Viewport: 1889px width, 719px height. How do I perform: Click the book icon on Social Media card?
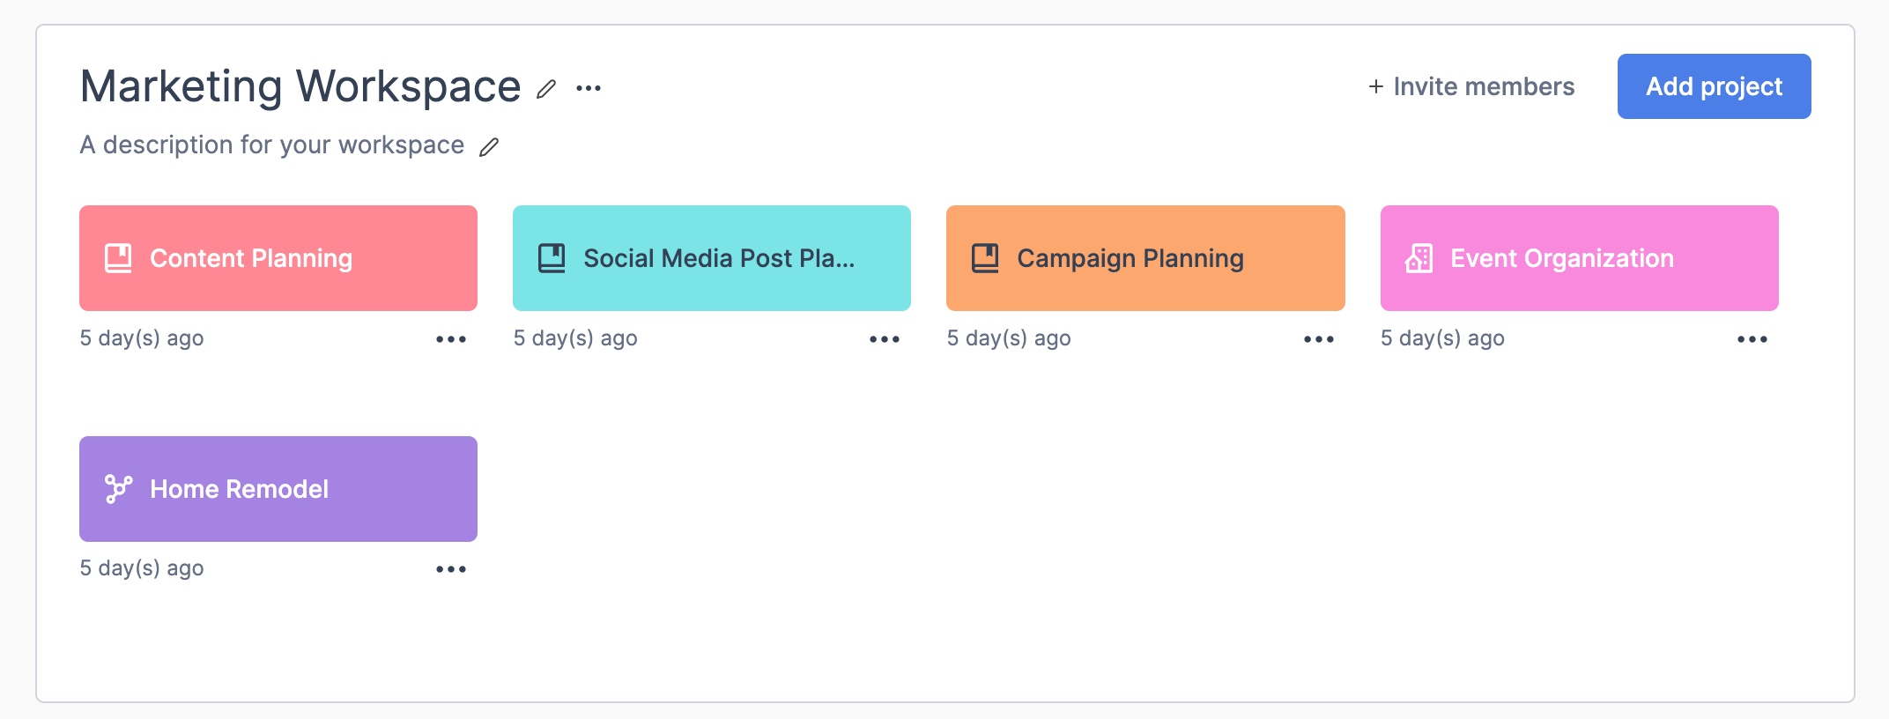click(x=552, y=258)
